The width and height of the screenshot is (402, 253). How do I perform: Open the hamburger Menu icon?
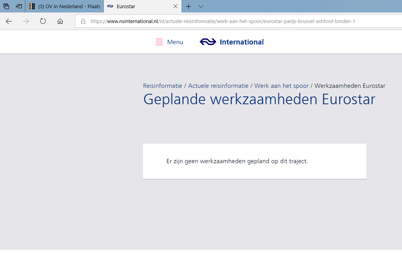pyautogui.click(x=159, y=42)
